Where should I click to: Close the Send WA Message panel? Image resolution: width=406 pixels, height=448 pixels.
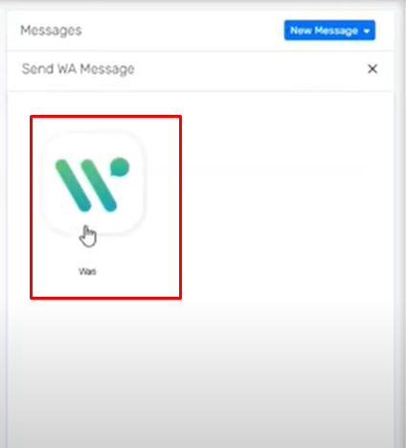pos(372,69)
